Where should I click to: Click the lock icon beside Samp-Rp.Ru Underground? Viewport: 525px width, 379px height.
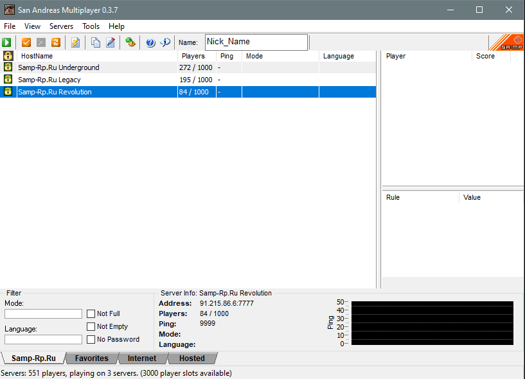(x=8, y=67)
